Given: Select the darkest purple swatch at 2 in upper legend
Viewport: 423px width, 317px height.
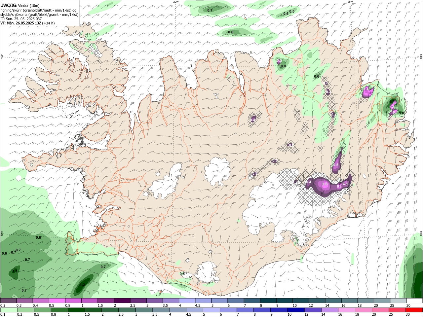Looking at the screenshot, I should (x=122, y=301).
